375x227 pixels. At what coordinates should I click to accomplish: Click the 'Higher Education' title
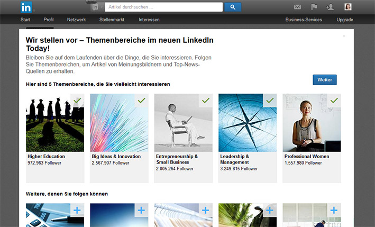click(46, 157)
